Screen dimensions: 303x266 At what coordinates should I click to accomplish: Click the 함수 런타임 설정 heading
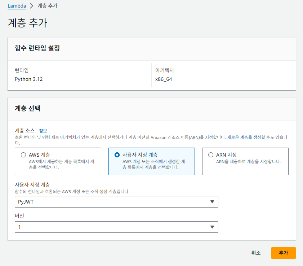[37, 48]
